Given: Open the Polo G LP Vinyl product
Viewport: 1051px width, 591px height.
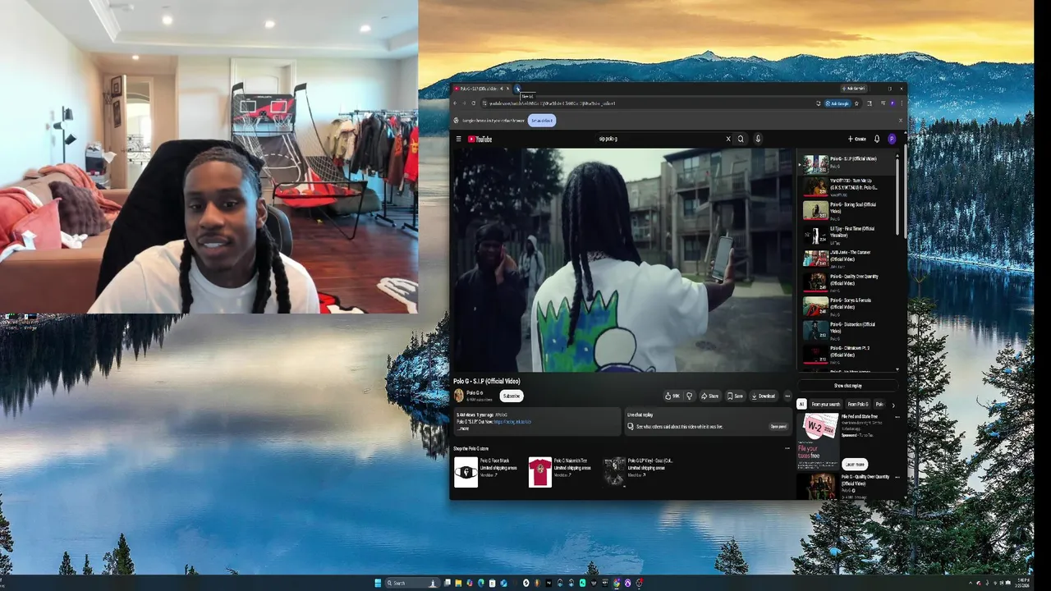Looking at the screenshot, I should 638,472.
